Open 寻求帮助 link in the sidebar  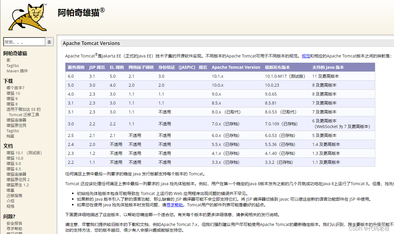coord(14,229)
